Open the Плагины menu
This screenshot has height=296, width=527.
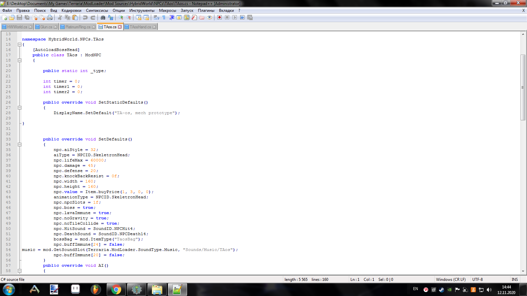point(206,11)
